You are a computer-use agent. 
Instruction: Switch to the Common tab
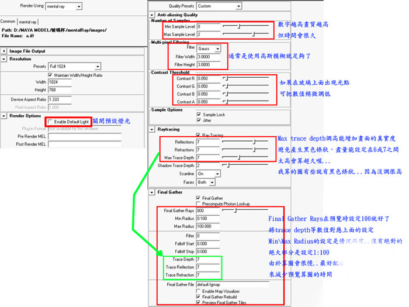coord(8,22)
